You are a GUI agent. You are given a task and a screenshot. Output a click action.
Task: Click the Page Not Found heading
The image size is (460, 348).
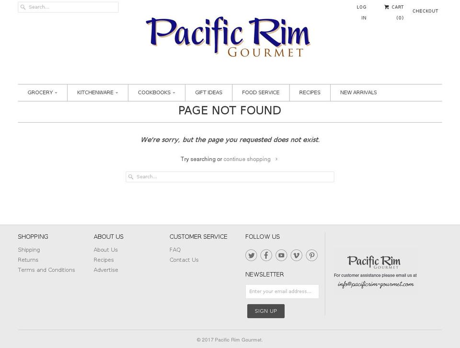click(x=230, y=111)
